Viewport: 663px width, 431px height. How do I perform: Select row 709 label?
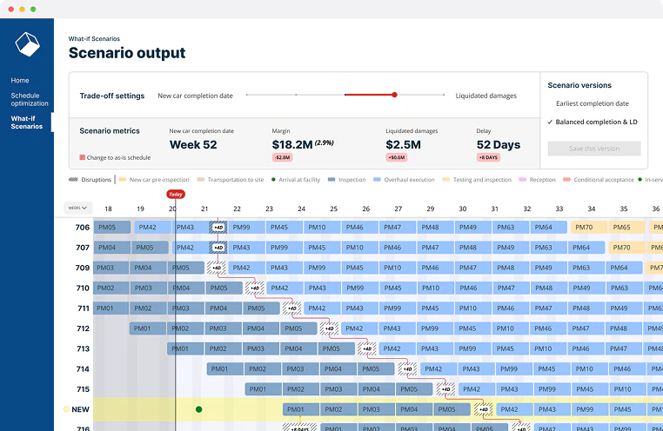pyautogui.click(x=83, y=268)
